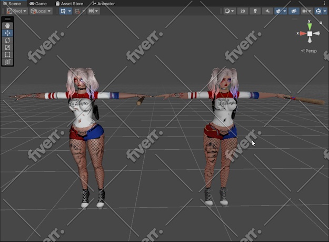Click the center cube of orientation gizmo
This screenshot has width=329, height=242.
point(310,34)
